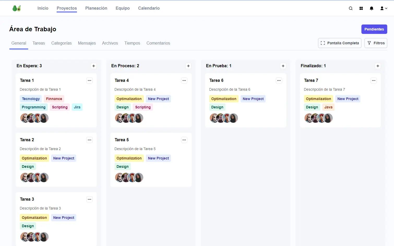
Task: Enter full screen with the Pantalla Completa icon
Action: point(323,43)
